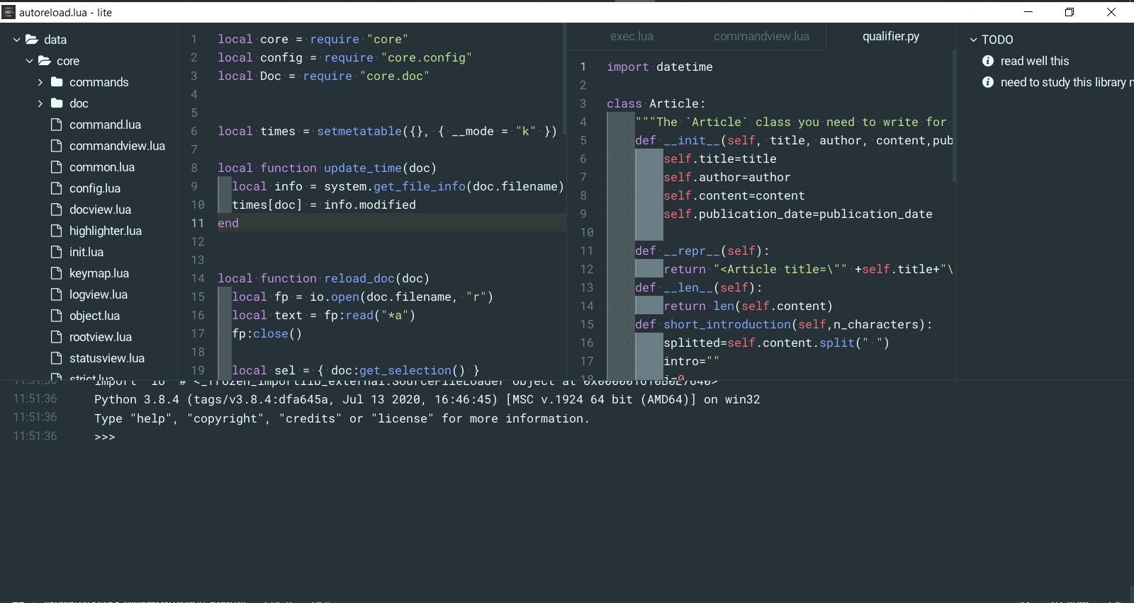Screen dimensions: 1134x603
Task: Select the qualifier.py tab
Action: [890, 36]
